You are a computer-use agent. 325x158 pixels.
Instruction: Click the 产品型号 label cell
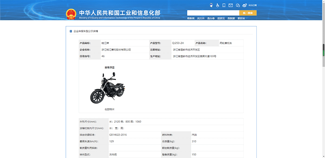[x=160, y=43]
